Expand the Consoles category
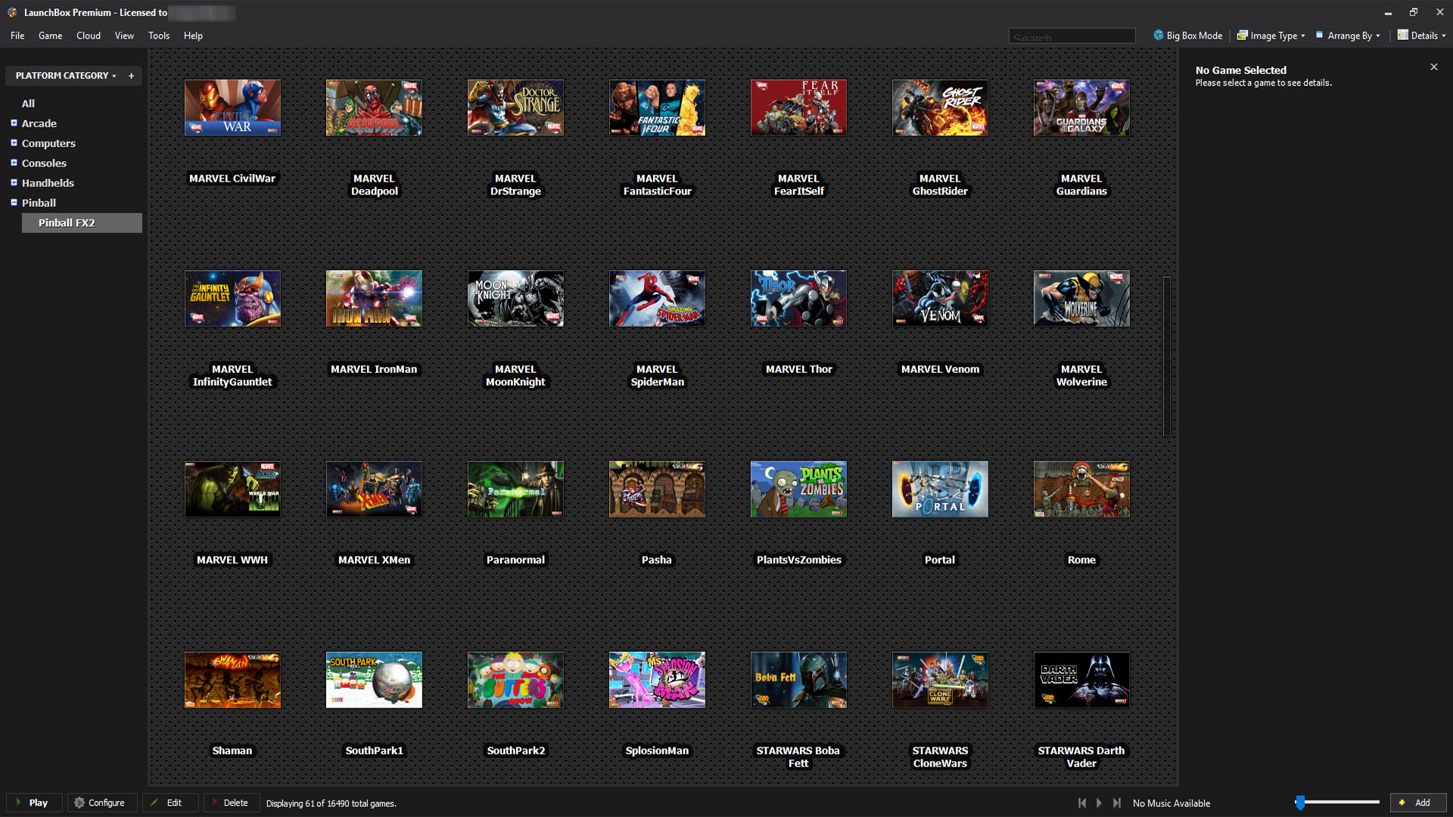Viewport: 1453px width, 817px height. point(14,163)
